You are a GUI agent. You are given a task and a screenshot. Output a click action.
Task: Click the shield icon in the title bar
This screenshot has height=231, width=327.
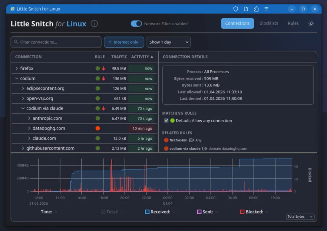(236, 9)
